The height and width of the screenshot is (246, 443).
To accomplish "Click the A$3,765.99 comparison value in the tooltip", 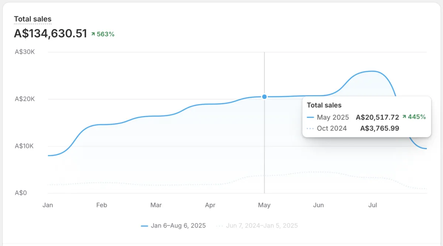I will click(380, 128).
